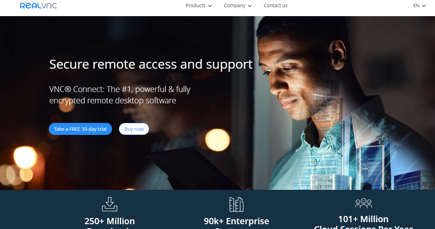Click the VNC Connect description text
The width and height of the screenshot is (435, 229).
tap(120, 95)
